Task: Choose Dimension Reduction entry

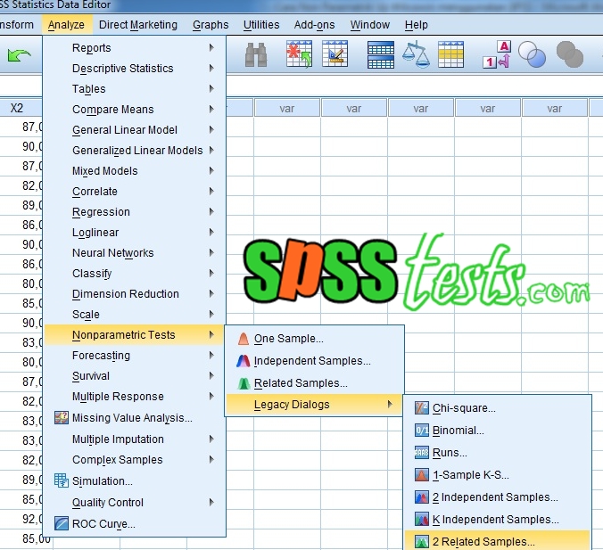Action: point(134,293)
